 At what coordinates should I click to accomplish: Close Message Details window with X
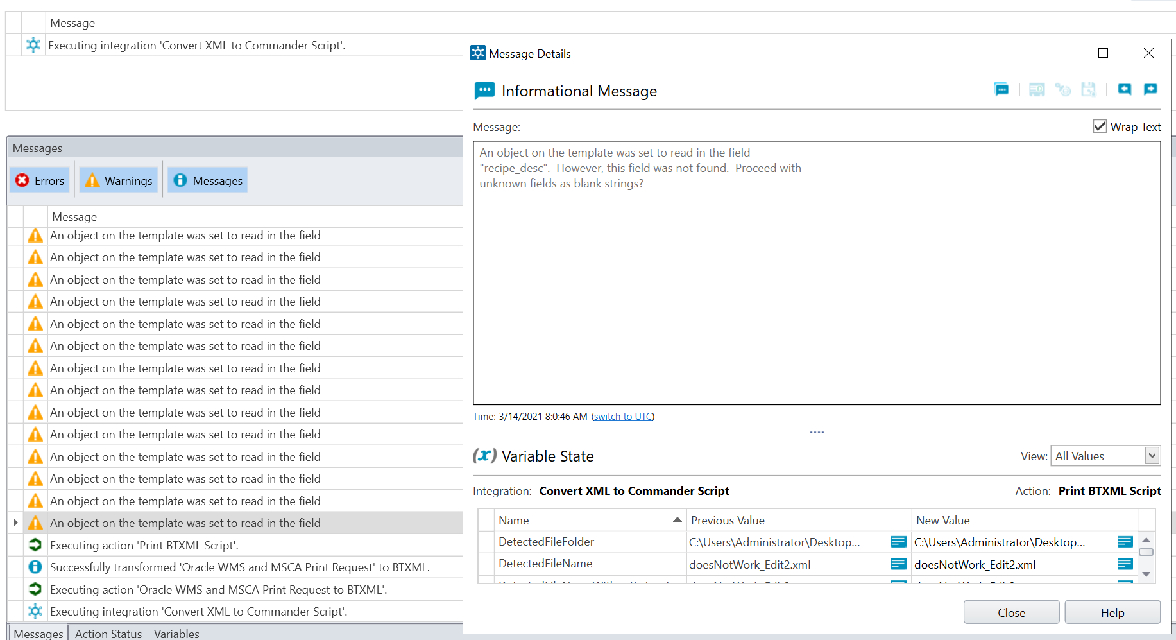[1148, 53]
